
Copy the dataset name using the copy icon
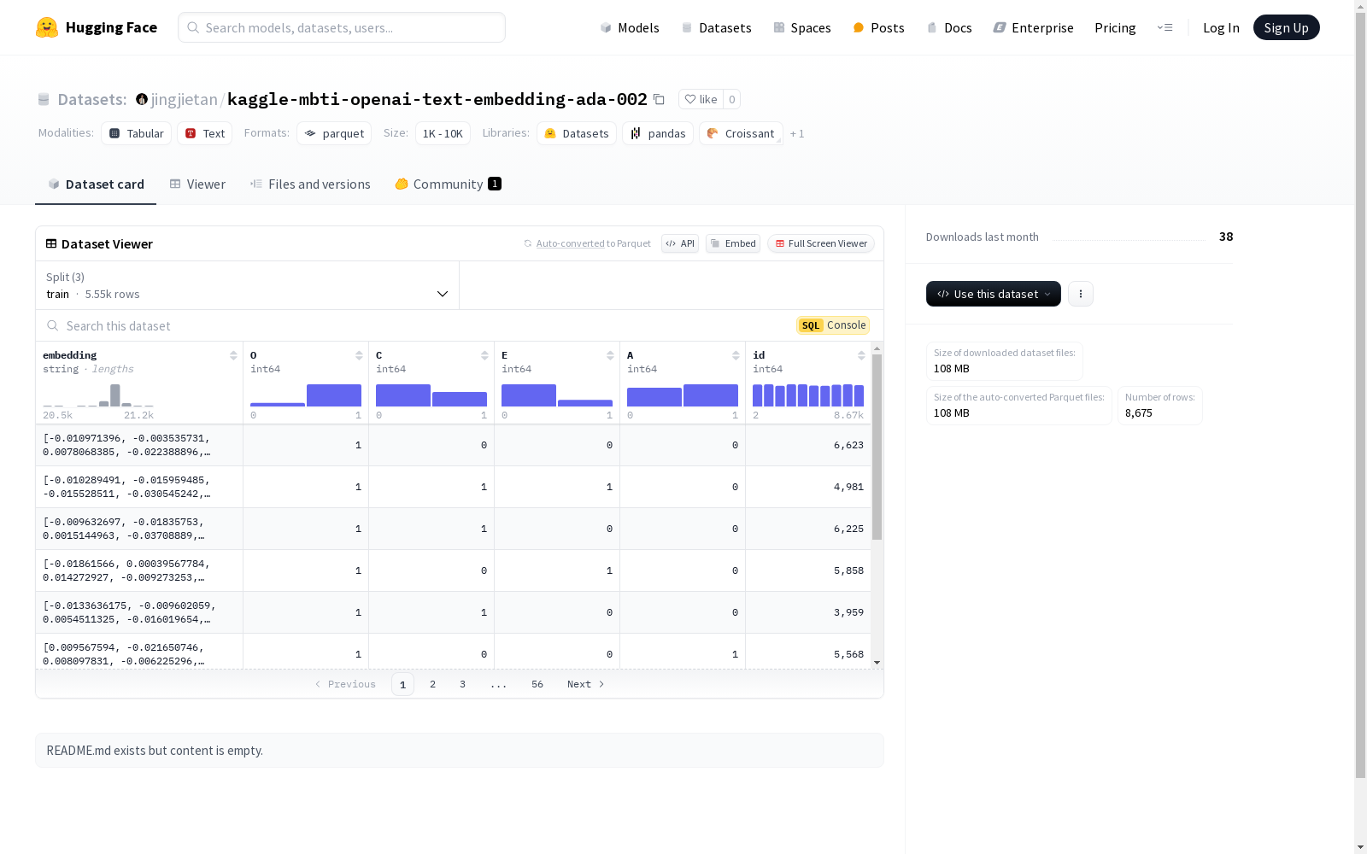(x=659, y=100)
